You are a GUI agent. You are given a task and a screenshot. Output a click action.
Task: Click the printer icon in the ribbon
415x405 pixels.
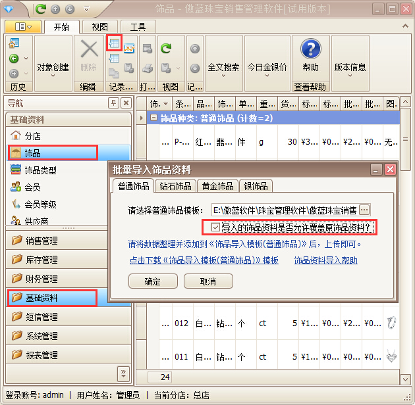(x=147, y=68)
